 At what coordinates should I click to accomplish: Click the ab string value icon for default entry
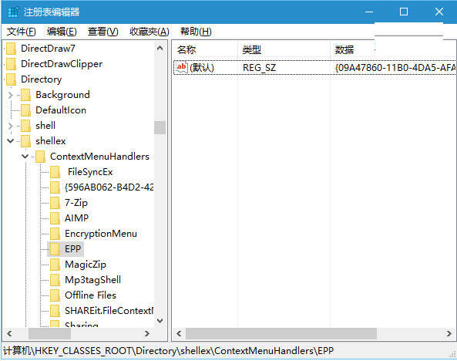click(181, 68)
